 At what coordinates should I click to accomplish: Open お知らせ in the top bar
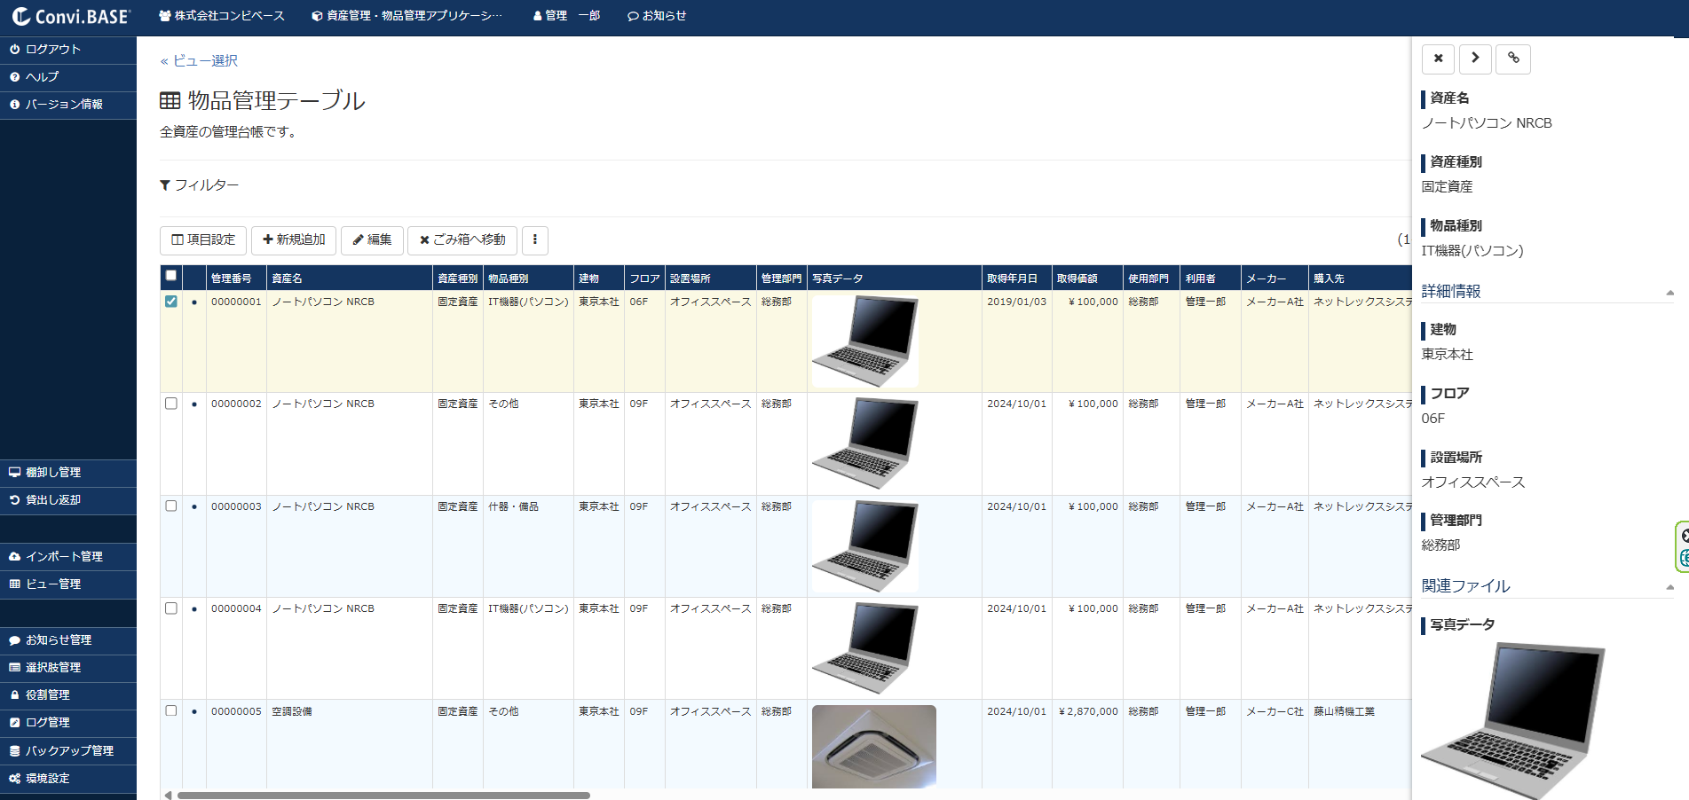pyautogui.click(x=657, y=16)
